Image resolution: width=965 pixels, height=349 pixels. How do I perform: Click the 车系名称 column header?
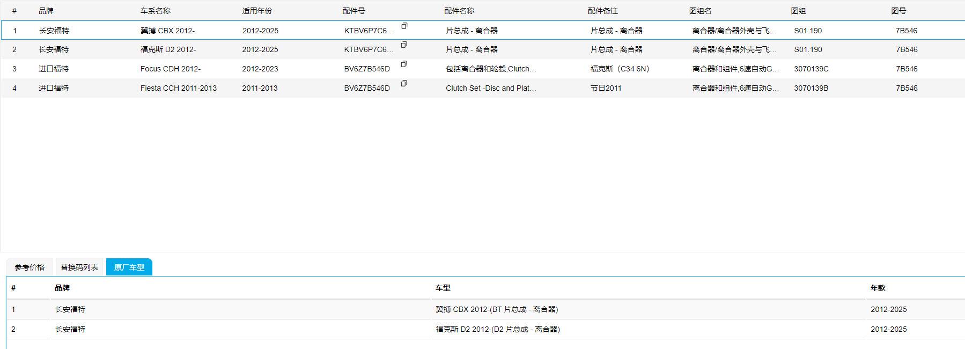coord(156,11)
